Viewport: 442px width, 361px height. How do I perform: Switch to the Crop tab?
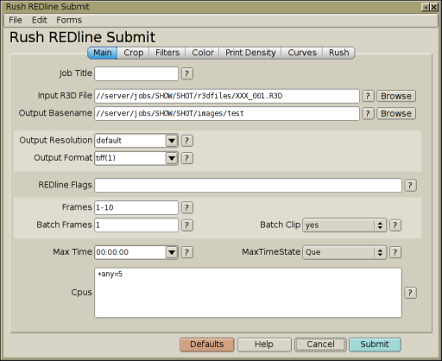pos(134,53)
